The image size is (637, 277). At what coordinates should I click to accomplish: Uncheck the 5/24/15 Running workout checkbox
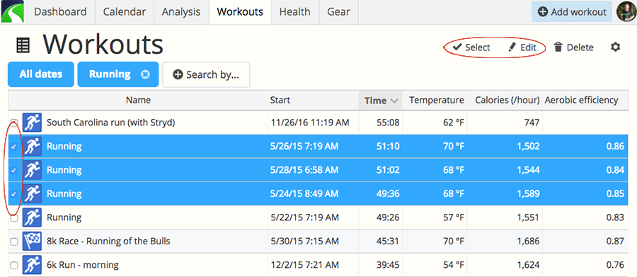pos(14,194)
